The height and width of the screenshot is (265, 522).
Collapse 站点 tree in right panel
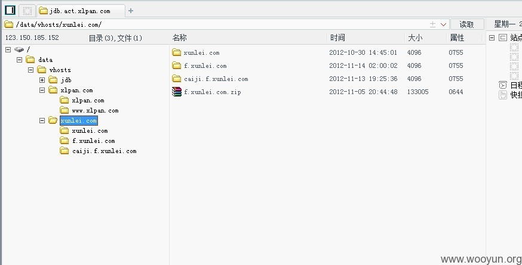[492, 38]
